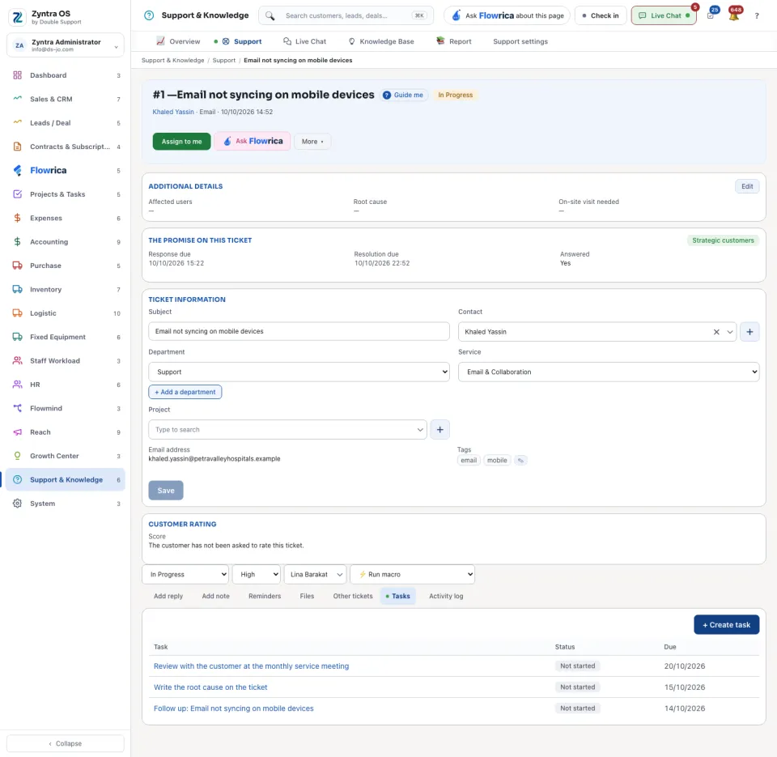Select the Activity log tab

click(446, 597)
